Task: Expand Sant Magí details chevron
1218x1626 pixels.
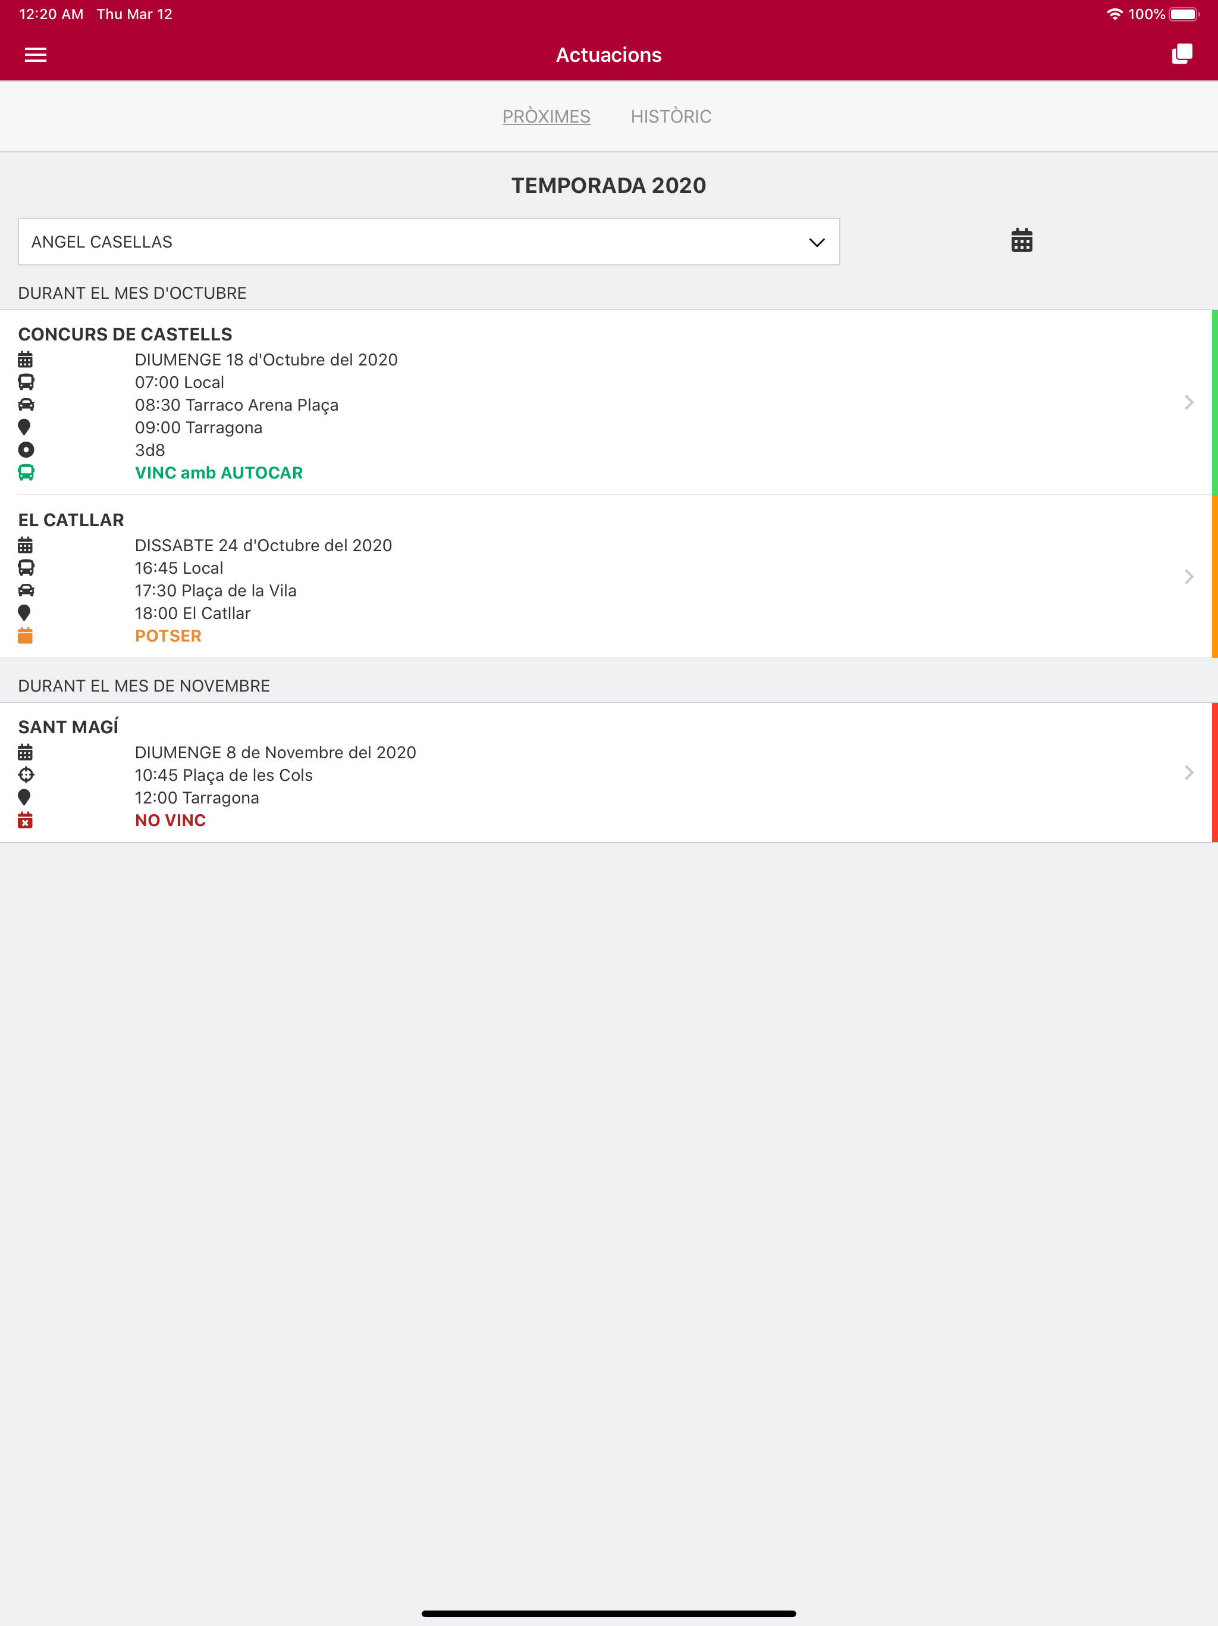Action: 1188,773
